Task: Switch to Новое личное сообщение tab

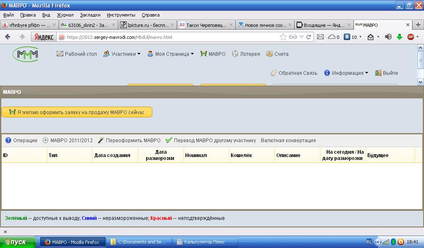Action: (x=265, y=25)
